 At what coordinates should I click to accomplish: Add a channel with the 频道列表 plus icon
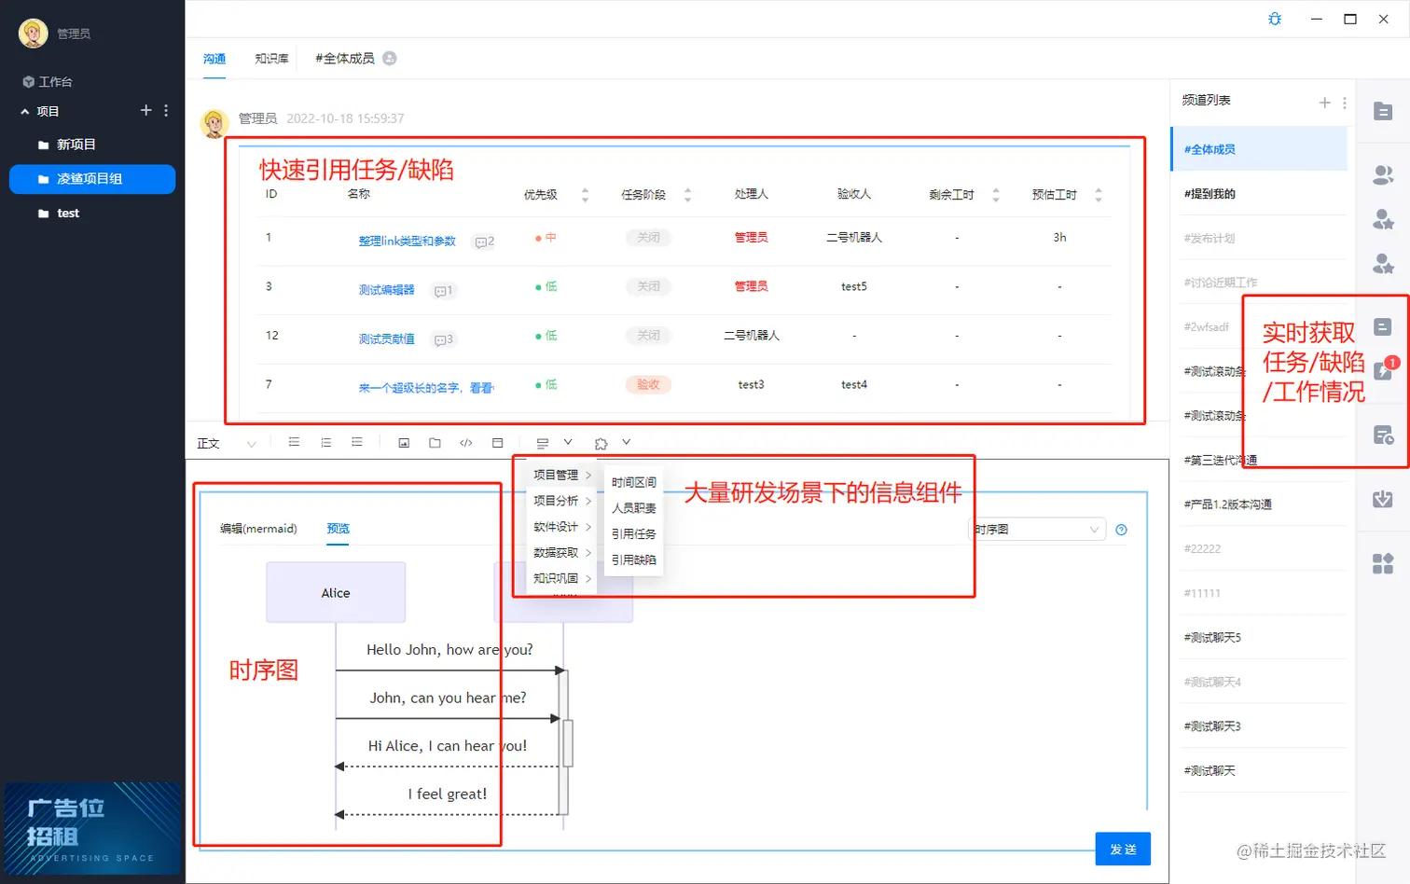coord(1324,103)
